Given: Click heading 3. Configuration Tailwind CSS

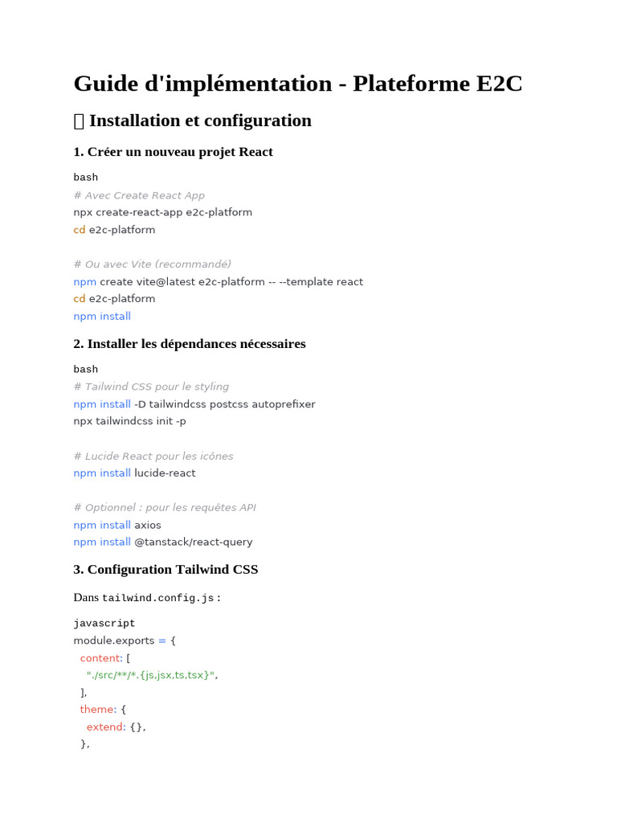Looking at the screenshot, I should click(x=165, y=570).
